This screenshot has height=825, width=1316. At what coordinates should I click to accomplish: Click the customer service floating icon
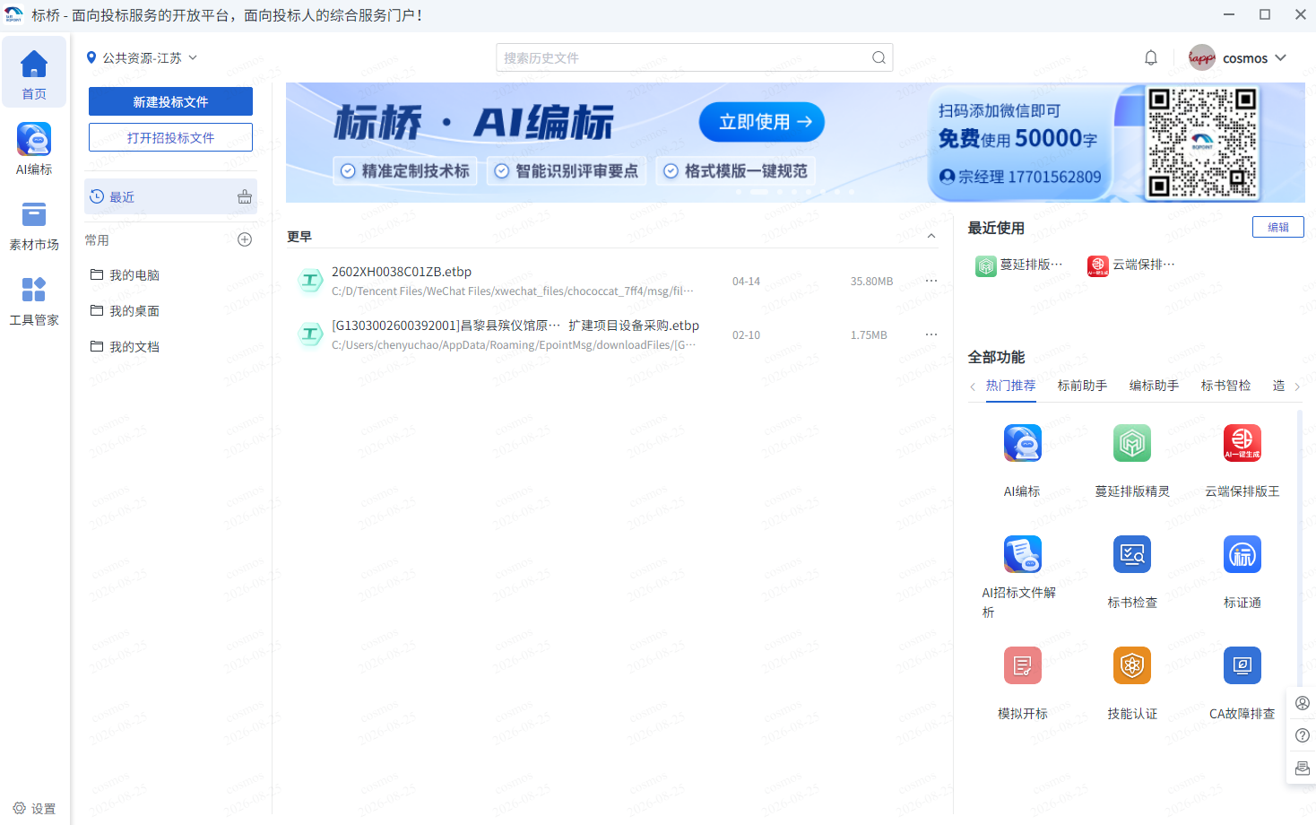[1303, 703]
